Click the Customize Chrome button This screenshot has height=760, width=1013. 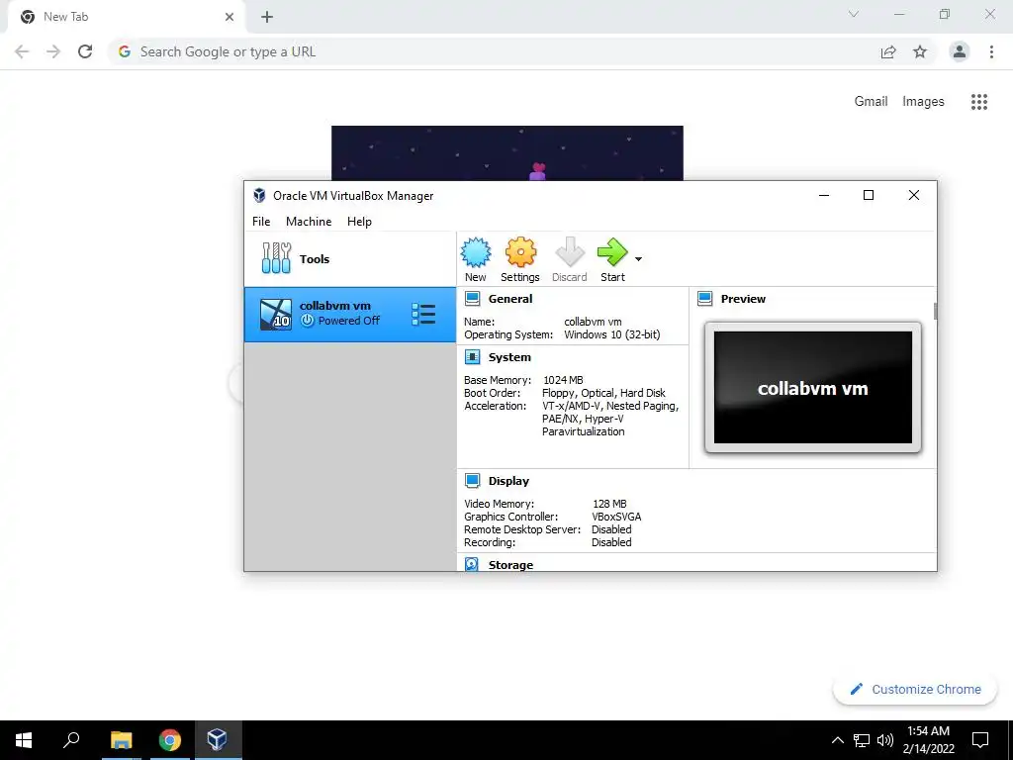coord(915,689)
